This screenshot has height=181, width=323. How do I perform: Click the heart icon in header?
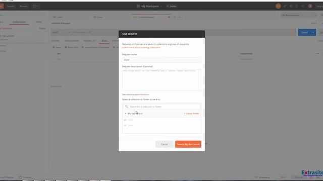click(x=303, y=6)
